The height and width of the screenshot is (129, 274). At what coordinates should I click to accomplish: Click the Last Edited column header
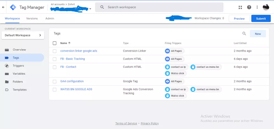[x=240, y=43]
